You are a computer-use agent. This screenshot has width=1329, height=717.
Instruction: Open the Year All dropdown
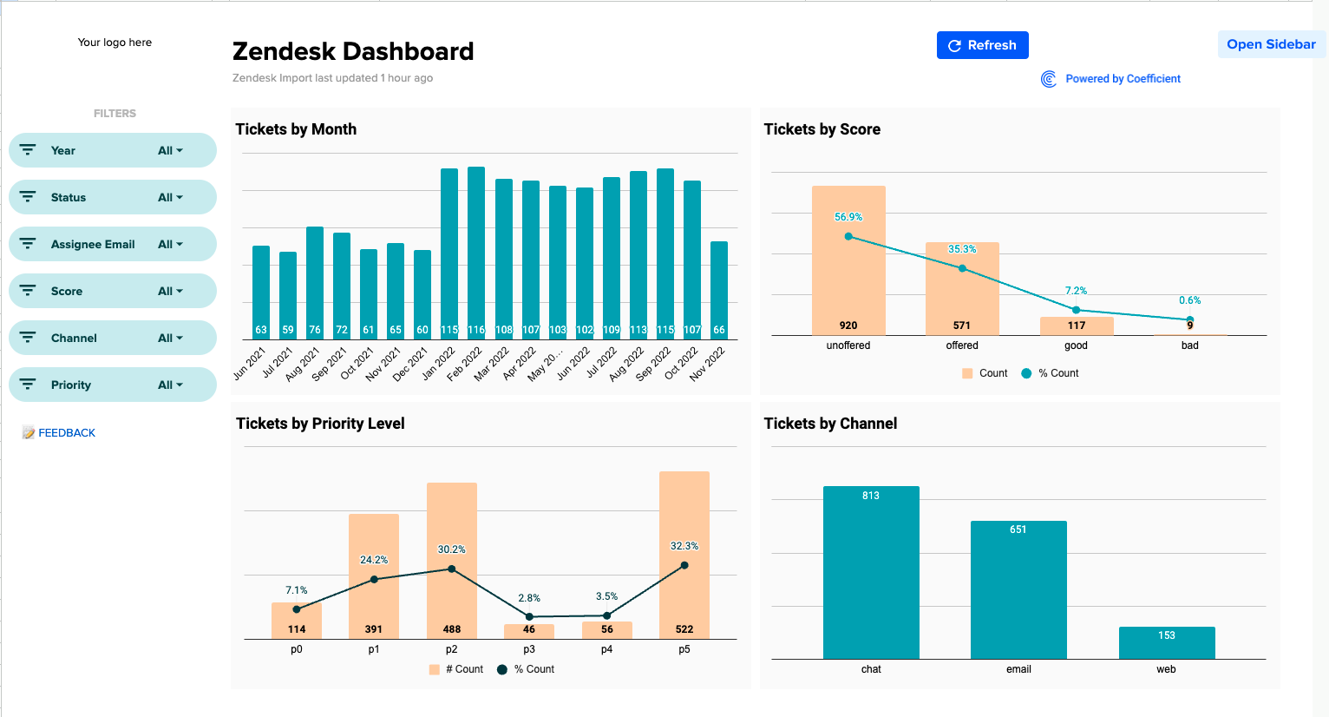(x=170, y=150)
